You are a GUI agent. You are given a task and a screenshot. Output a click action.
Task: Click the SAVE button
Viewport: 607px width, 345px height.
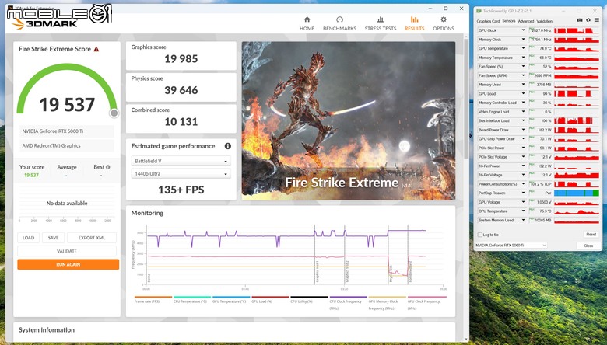pyautogui.click(x=53, y=238)
